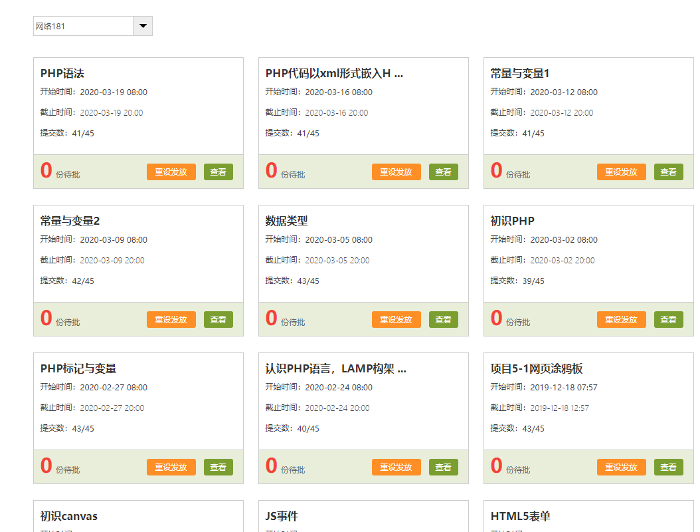View submissions for 数据类型
This screenshot has width=700, height=532.
pos(443,319)
